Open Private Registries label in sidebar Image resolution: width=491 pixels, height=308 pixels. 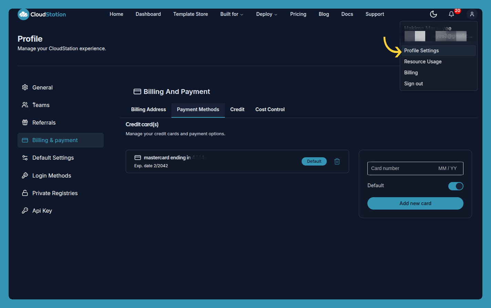click(x=55, y=193)
